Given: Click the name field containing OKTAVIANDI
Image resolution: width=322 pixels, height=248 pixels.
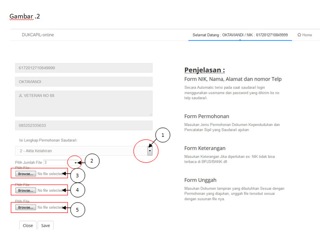Looking at the screenshot, I should tap(84, 82).
